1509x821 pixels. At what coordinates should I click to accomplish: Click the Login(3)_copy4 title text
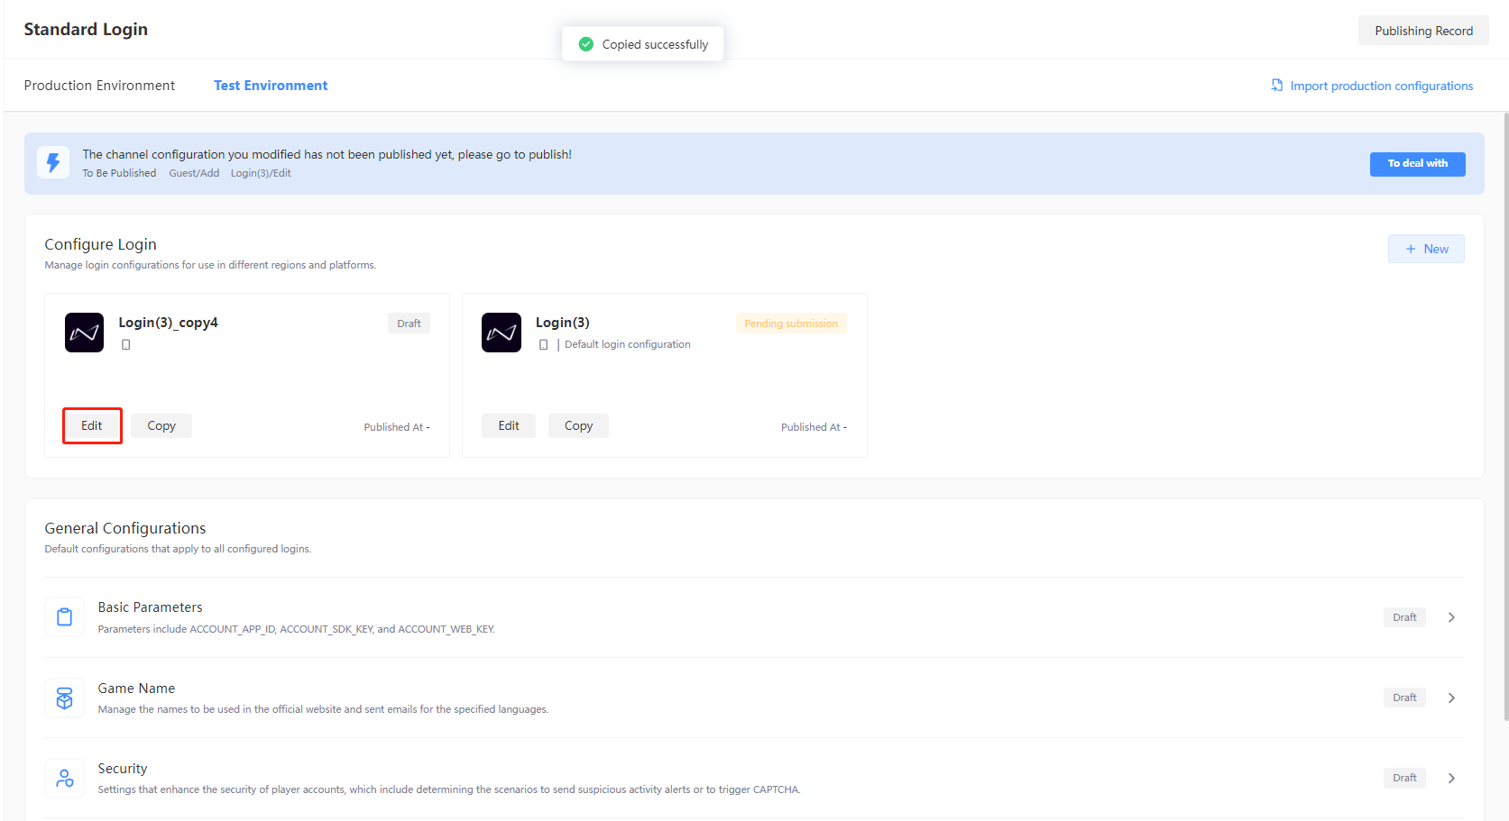pos(168,323)
